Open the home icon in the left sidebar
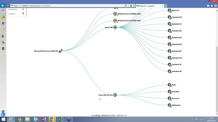The height and width of the screenshot is (122, 218). [x=3, y=11]
